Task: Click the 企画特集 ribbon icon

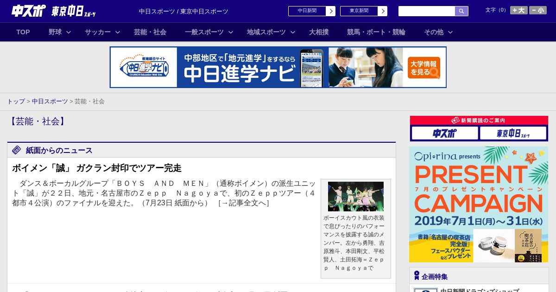Action: coord(417,276)
